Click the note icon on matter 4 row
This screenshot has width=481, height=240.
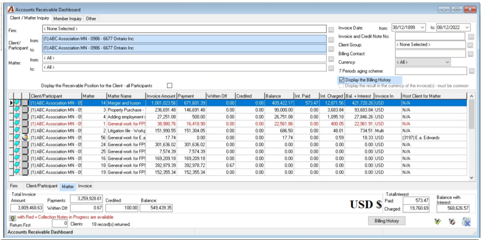(x=17, y=117)
